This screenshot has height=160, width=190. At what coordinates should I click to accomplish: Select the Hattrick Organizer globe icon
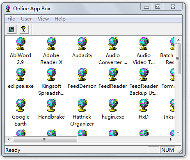point(82,105)
